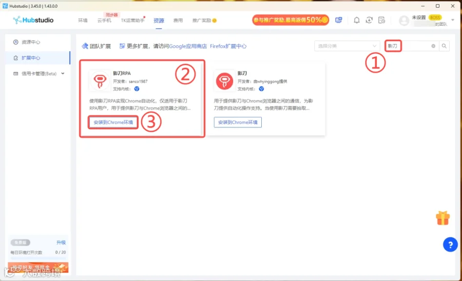Click the task log icon in header
This screenshot has height=281, width=462.
[381, 20]
